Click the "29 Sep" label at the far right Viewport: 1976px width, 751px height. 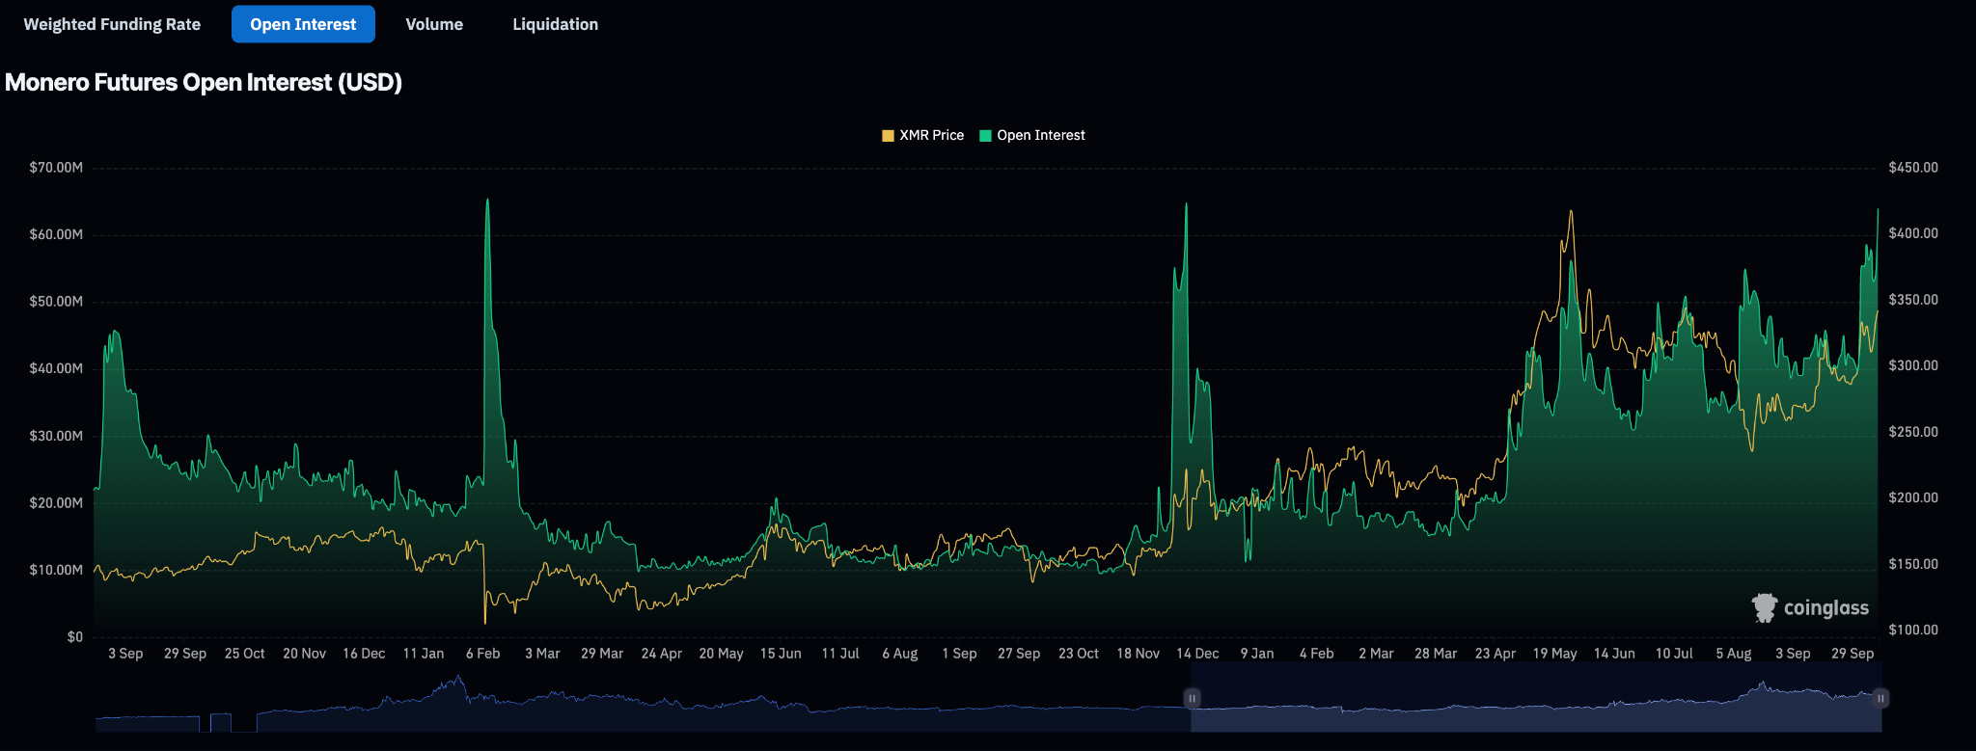pos(1852,654)
